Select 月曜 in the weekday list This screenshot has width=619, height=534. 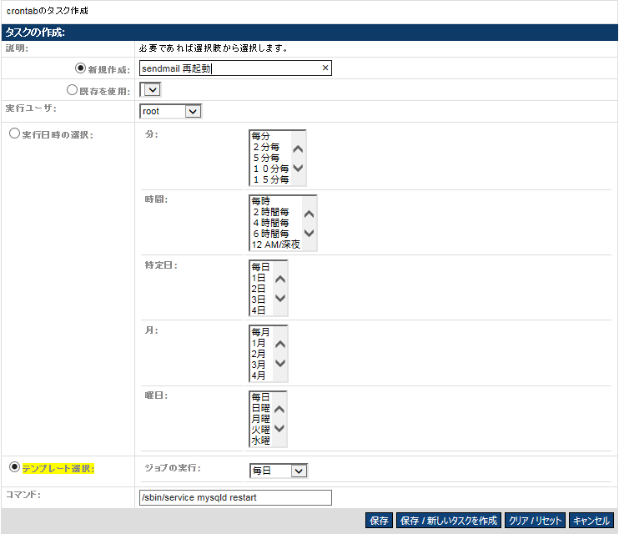pyautogui.click(x=260, y=418)
